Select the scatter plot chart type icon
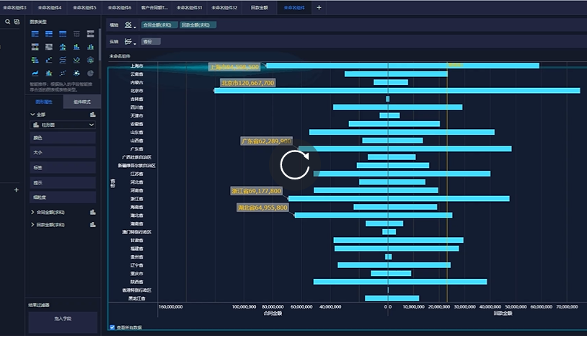The height and width of the screenshot is (338, 587). (63, 74)
